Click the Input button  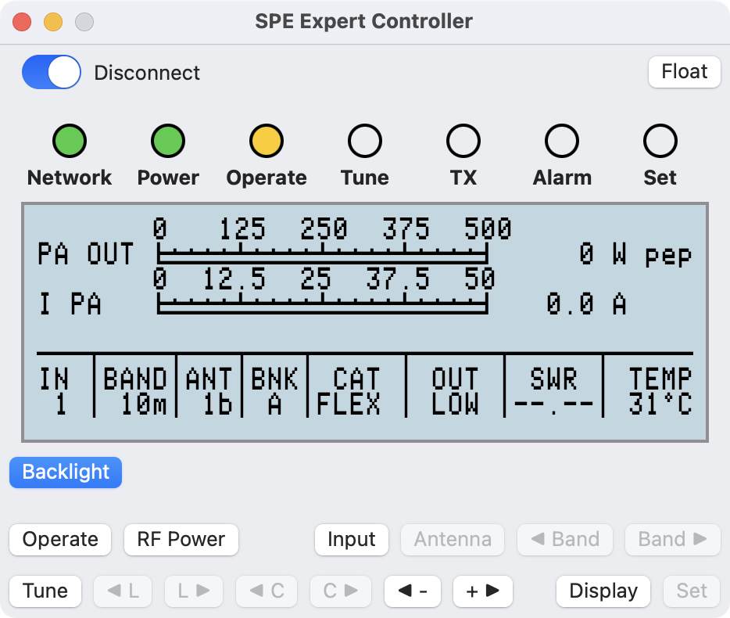point(352,540)
